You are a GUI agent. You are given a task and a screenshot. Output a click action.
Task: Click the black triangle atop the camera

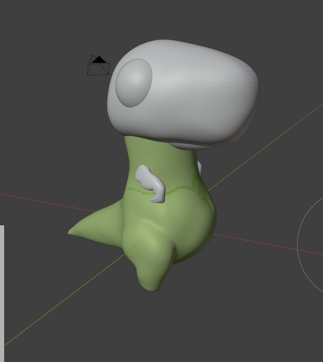tap(99, 60)
